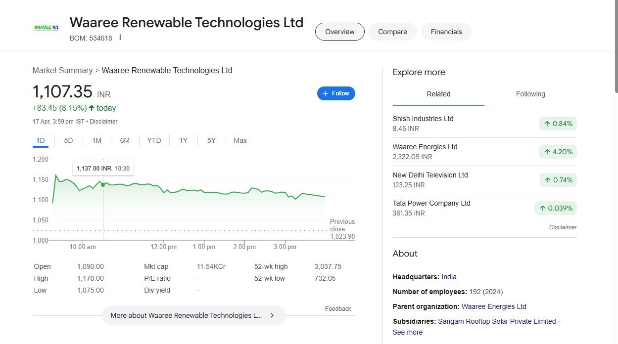The image size is (618, 344).
Task: Click the up arrow in Shish Industries badge
Action: click(x=547, y=124)
